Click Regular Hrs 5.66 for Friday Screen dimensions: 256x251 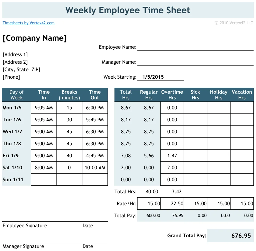(149, 156)
